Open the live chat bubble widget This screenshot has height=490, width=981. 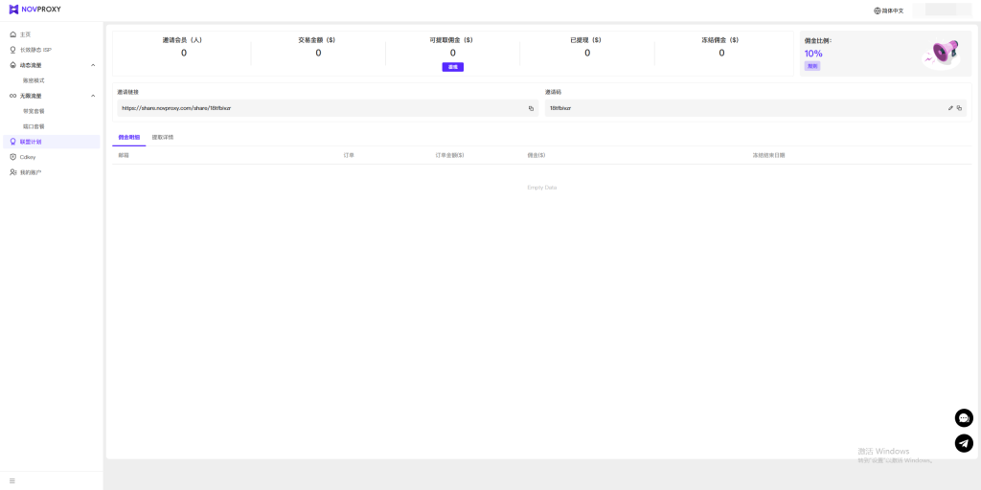click(964, 418)
